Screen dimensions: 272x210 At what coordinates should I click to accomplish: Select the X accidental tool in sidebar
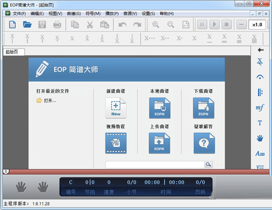260,61
